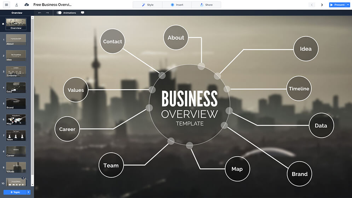Select the Timeline slide thumbnail
352x198 pixels.
(x=16, y=71)
